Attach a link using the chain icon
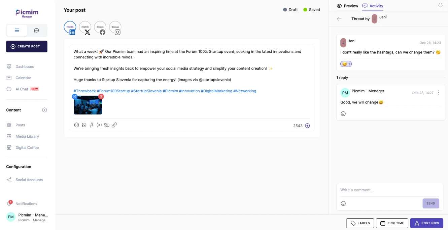The width and height of the screenshot is (448, 230). point(114,125)
